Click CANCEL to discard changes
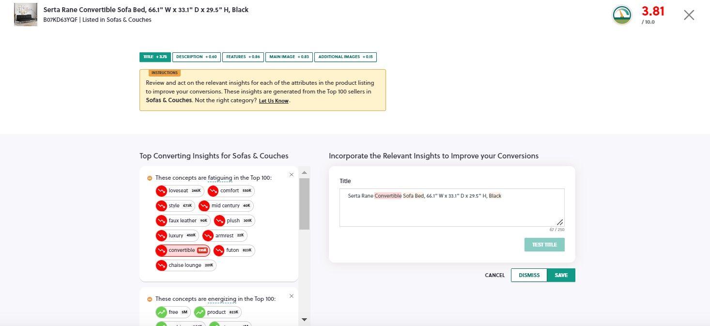 pyautogui.click(x=494, y=275)
